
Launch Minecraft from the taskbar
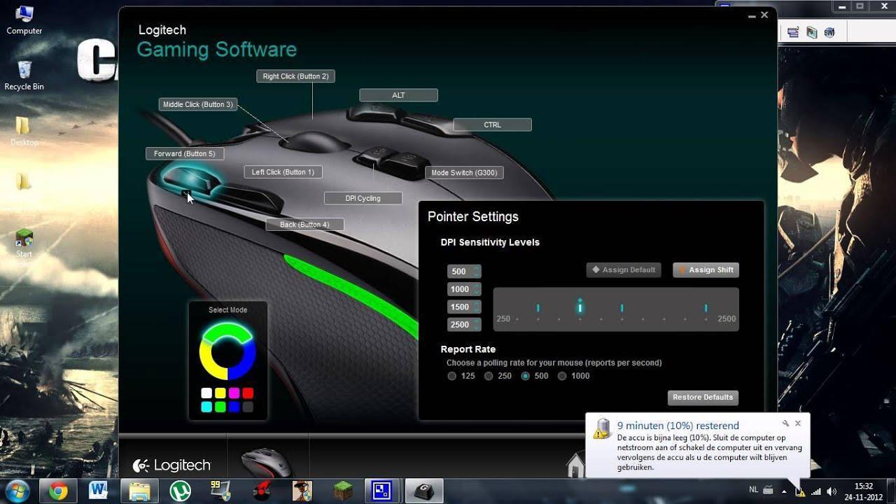click(343, 491)
